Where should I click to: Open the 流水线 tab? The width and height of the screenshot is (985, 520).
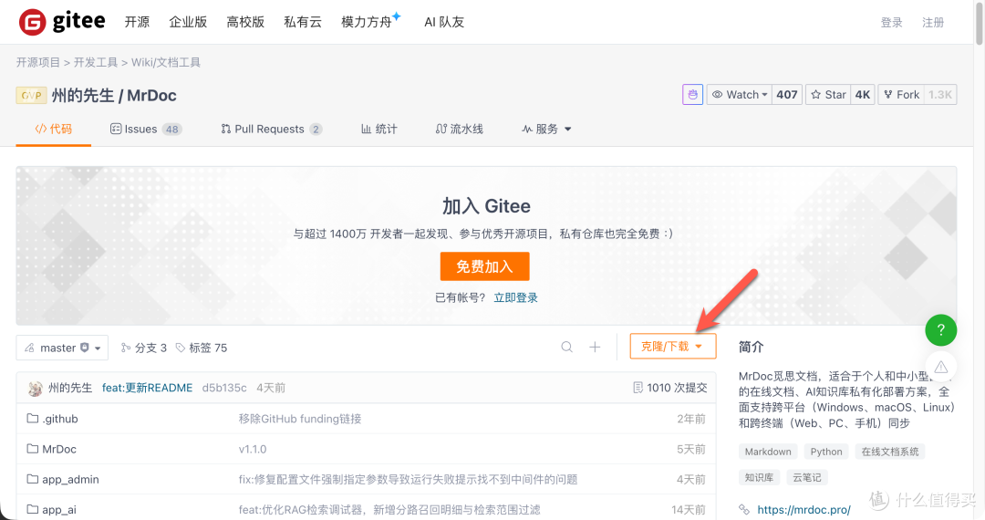(x=459, y=129)
